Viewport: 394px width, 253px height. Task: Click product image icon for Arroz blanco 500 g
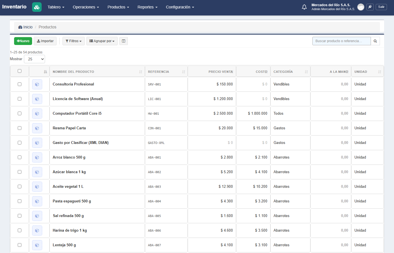[37, 157]
